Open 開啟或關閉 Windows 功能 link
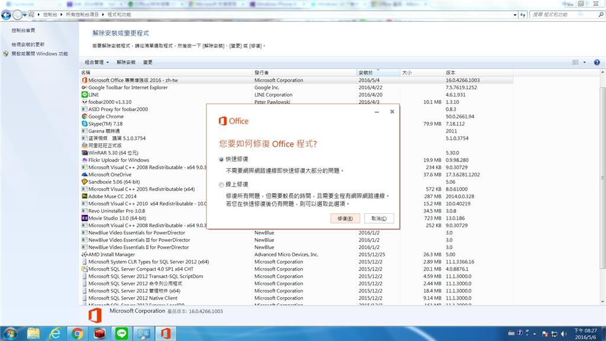606x341 pixels. point(40,54)
